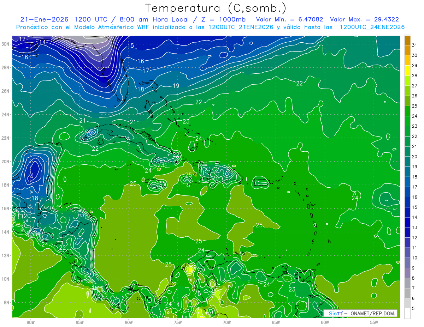Screen dimensions: 424x327
Task: Click the 75W longitude axis label
Action: pos(178,323)
